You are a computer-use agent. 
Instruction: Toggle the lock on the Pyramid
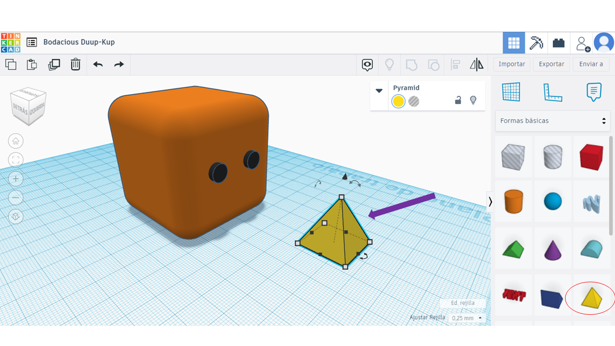458,100
